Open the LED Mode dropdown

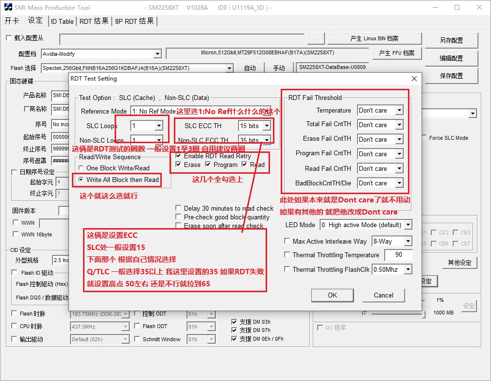(x=407, y=225)
